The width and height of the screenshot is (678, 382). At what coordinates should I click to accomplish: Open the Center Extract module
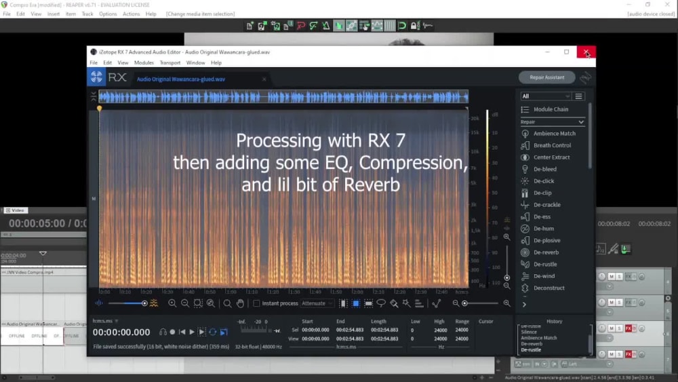point(553,157)
